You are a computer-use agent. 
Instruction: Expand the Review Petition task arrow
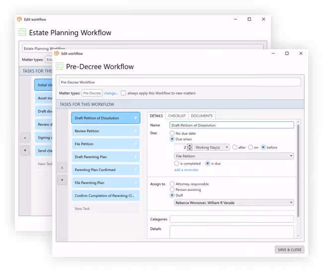(x=136, y=131)
